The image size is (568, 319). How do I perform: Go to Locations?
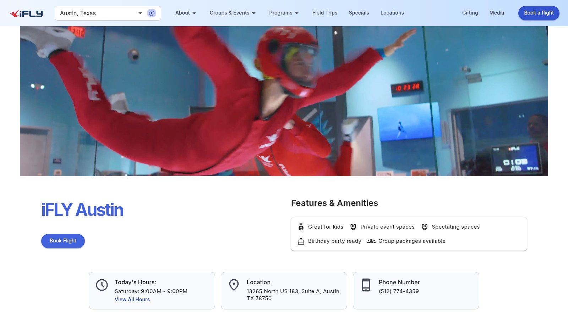click(392, 13)
